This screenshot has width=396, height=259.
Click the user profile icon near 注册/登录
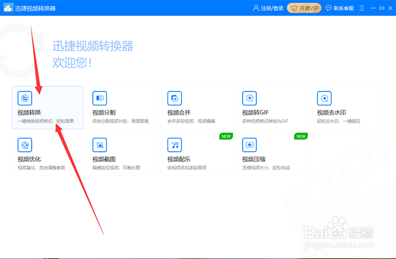pos(256,8)
